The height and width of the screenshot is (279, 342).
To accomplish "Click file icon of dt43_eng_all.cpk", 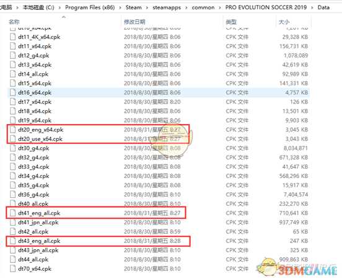I will point(12,241).
